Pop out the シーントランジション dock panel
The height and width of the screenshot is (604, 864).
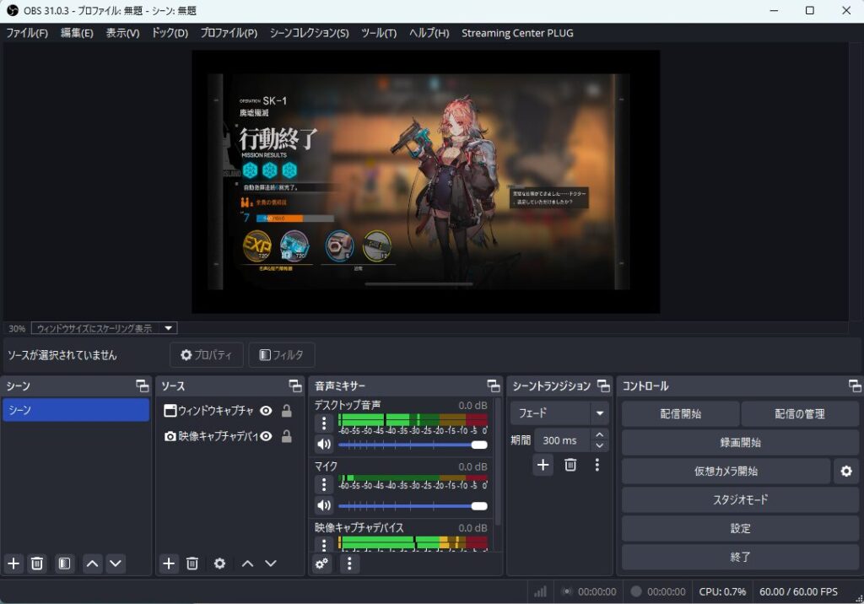click(604, 386)
